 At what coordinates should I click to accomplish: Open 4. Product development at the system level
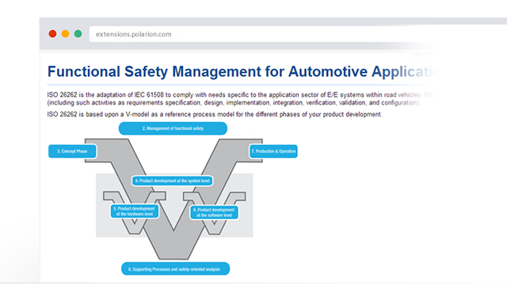pos(173,180)
